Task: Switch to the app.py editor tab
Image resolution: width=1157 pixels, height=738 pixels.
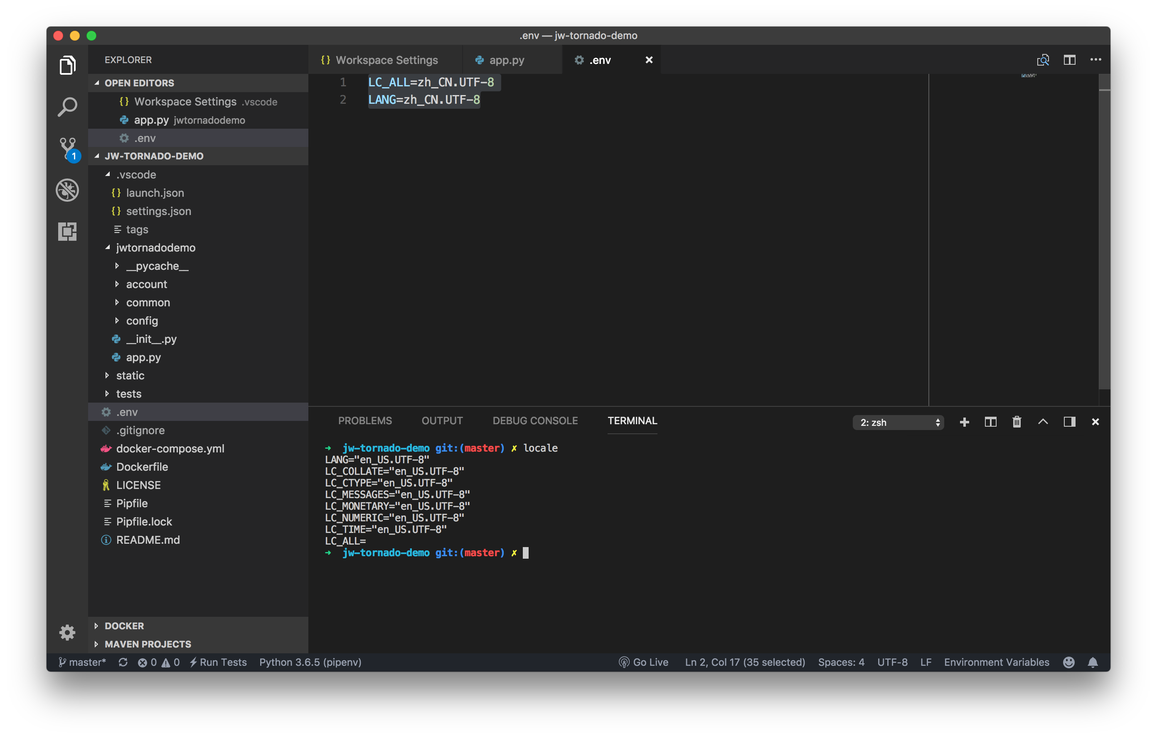Action: click(x=512, y=59)
